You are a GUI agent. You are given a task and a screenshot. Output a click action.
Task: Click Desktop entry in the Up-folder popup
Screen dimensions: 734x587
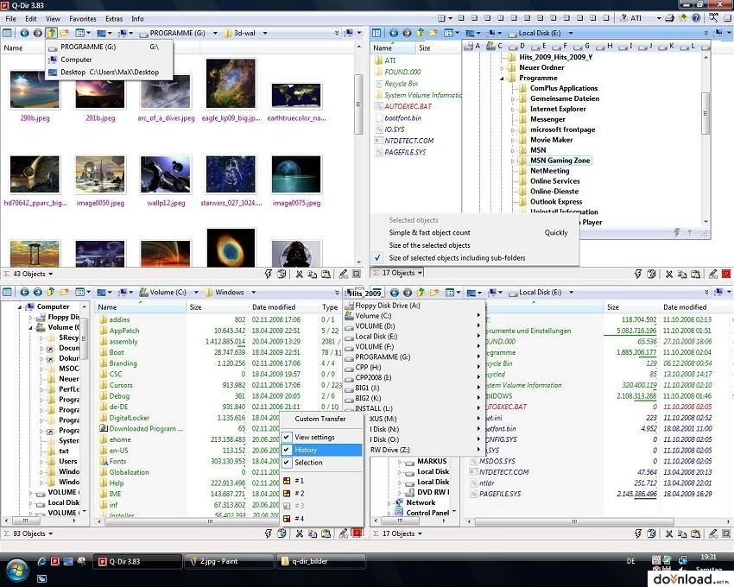(x=110, y=73)
